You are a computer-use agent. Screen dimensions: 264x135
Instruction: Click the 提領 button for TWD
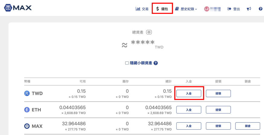pyautogui.click(x=218, y=94)
